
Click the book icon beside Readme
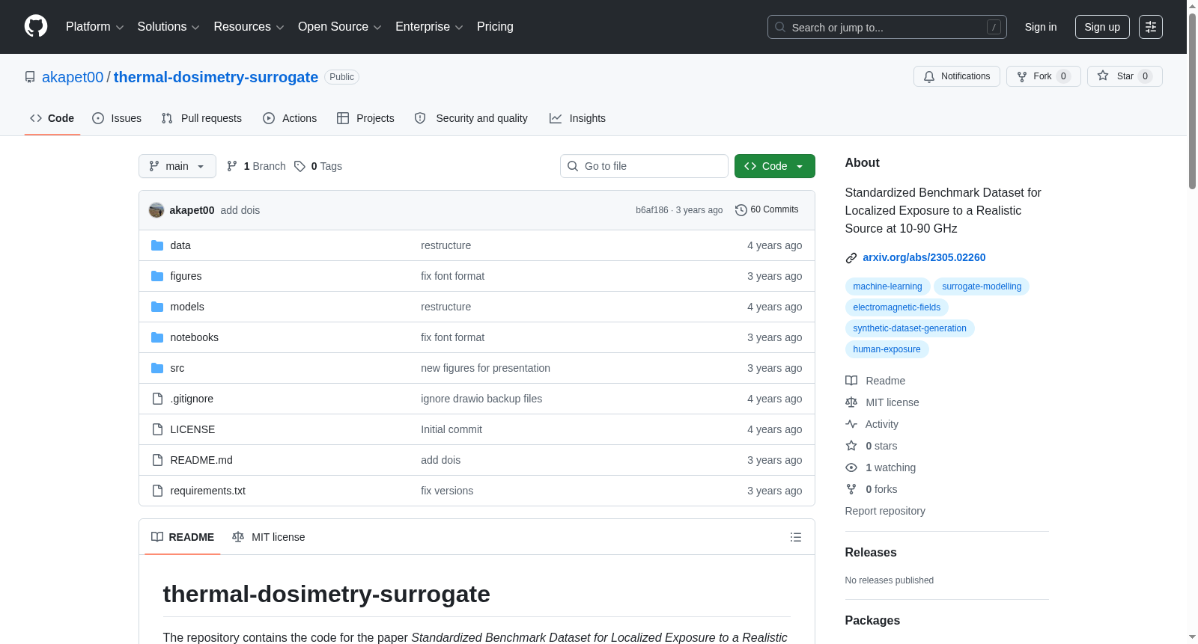pos(851,381)
